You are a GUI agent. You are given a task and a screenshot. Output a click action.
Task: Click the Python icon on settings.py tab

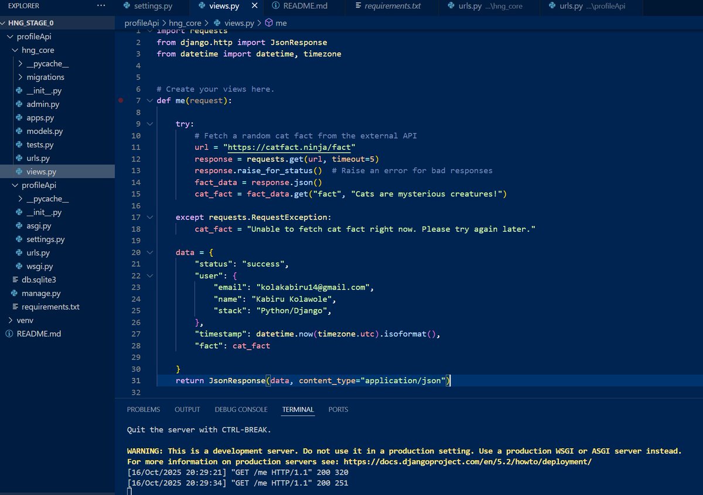126,6
